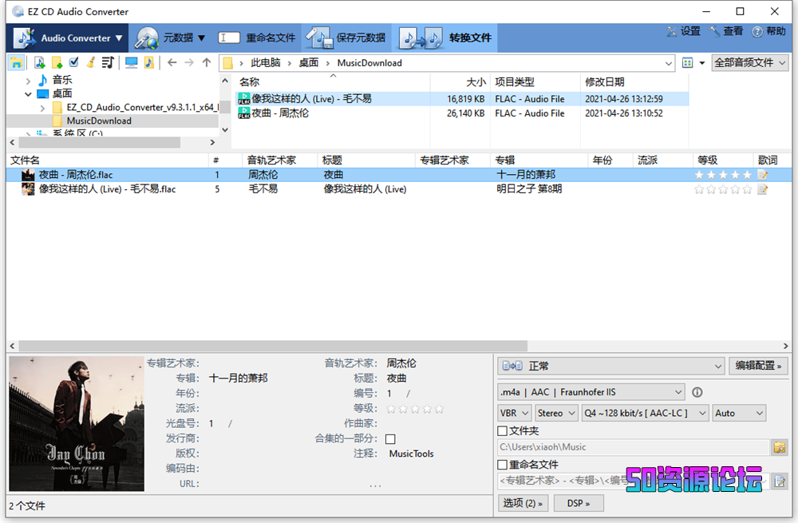Viewport: 798px width, 523px height.
Task: Click the 选项 (2) button
Action: pos(523,503)
